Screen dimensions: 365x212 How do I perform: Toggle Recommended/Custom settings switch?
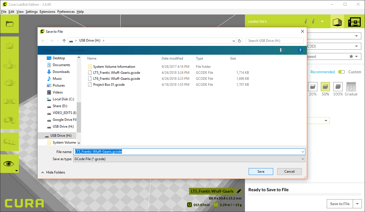click(341, 72)
